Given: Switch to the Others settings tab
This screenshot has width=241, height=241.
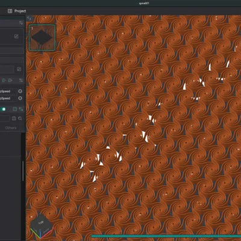Looking at the screenshot, I should click(x=11, y=128).
